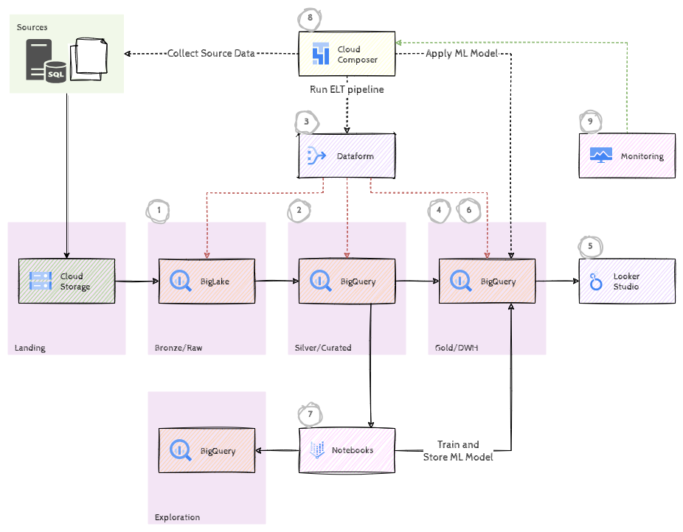The height and width of the screenshot is (532, 683).
Task: Select the Run ELT pipeline label
Action: tap(346, 89)
